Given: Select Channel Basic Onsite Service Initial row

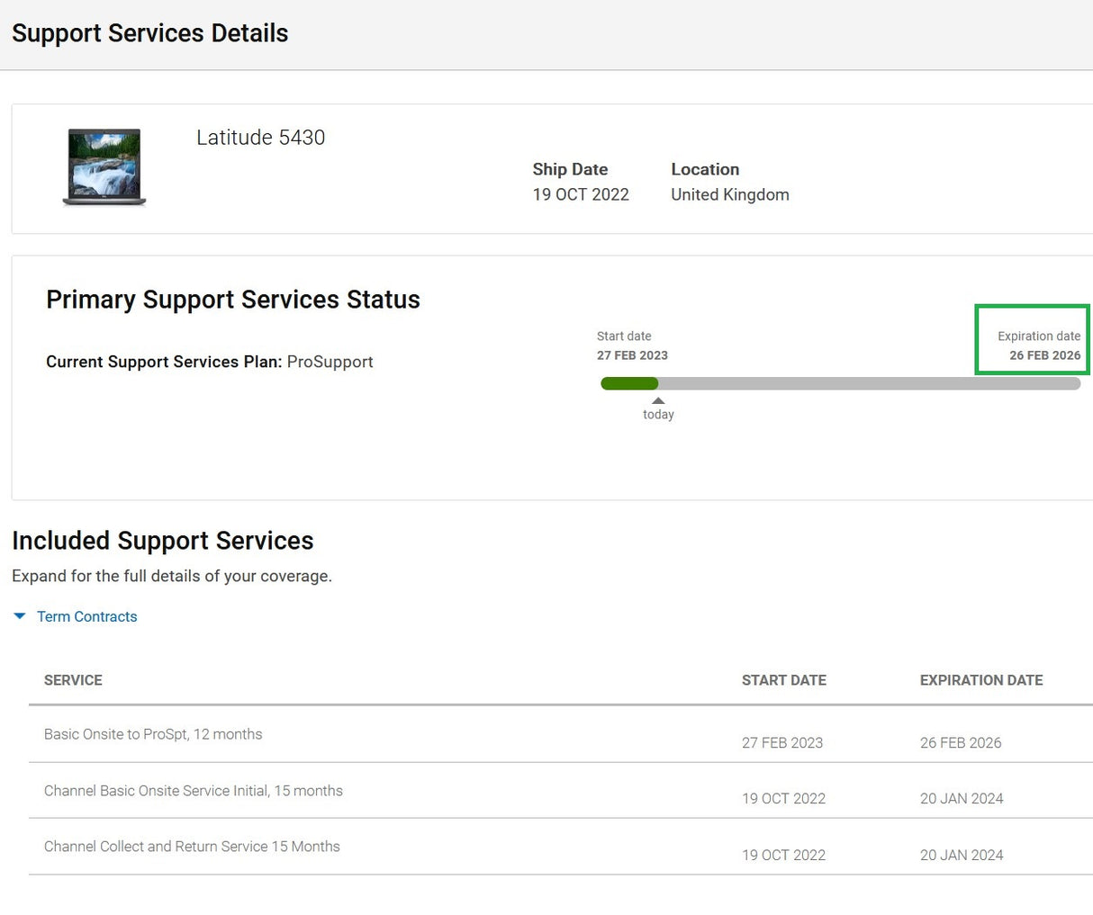Looking at the screenshot, I should click(x=193, y=791).
